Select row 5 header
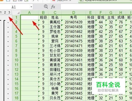 pos(16,36)
